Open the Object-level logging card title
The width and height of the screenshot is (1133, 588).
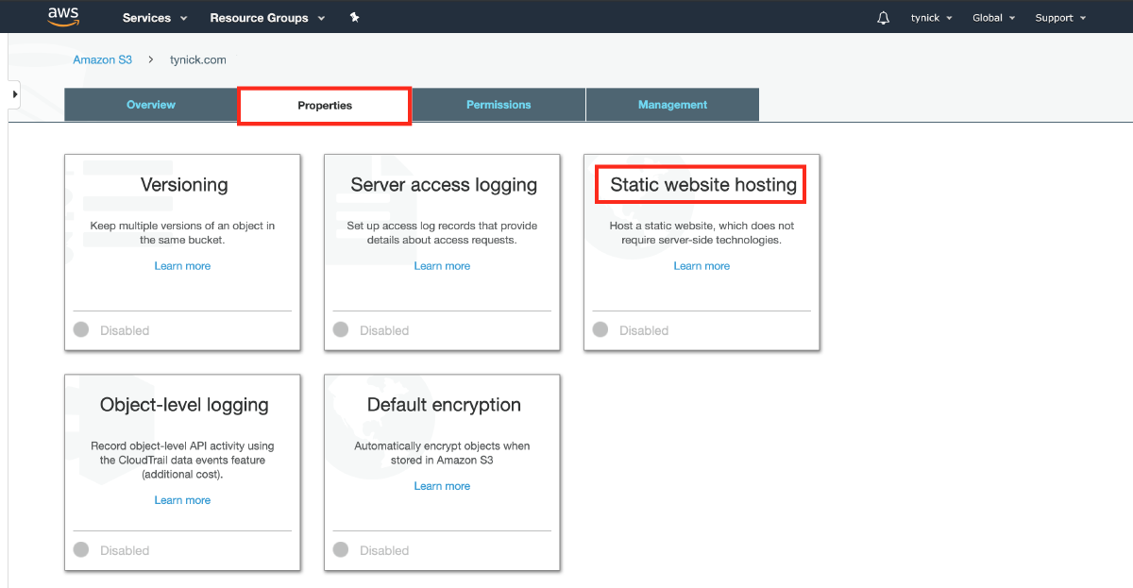(x=184, y=405)
